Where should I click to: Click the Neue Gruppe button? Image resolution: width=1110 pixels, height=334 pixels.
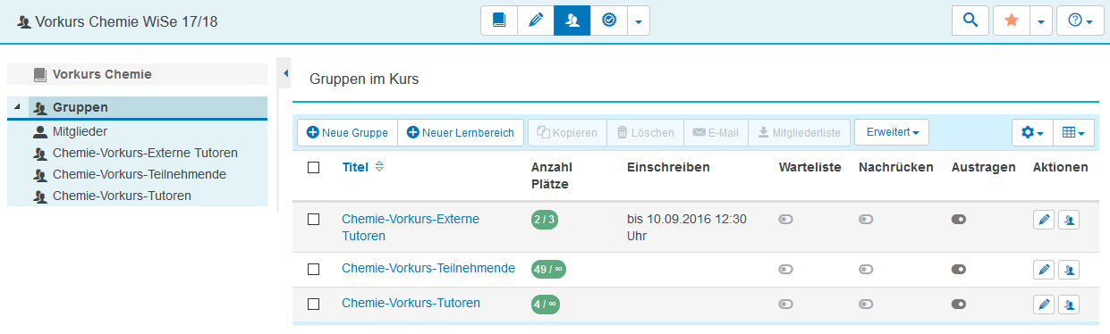pyautogui.click(x=347, y=132)
